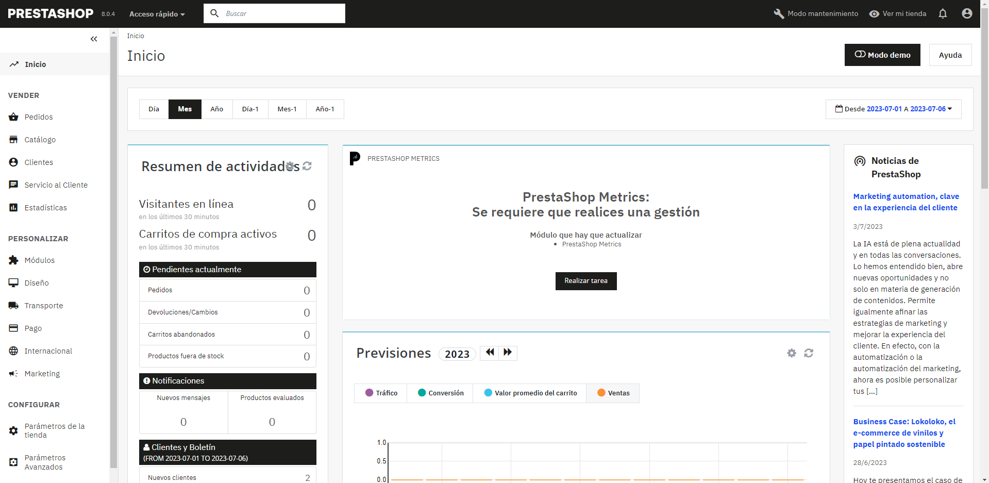Toggle Modo demo switch
The image size is (989, 483).
click(x=882, y=55)
